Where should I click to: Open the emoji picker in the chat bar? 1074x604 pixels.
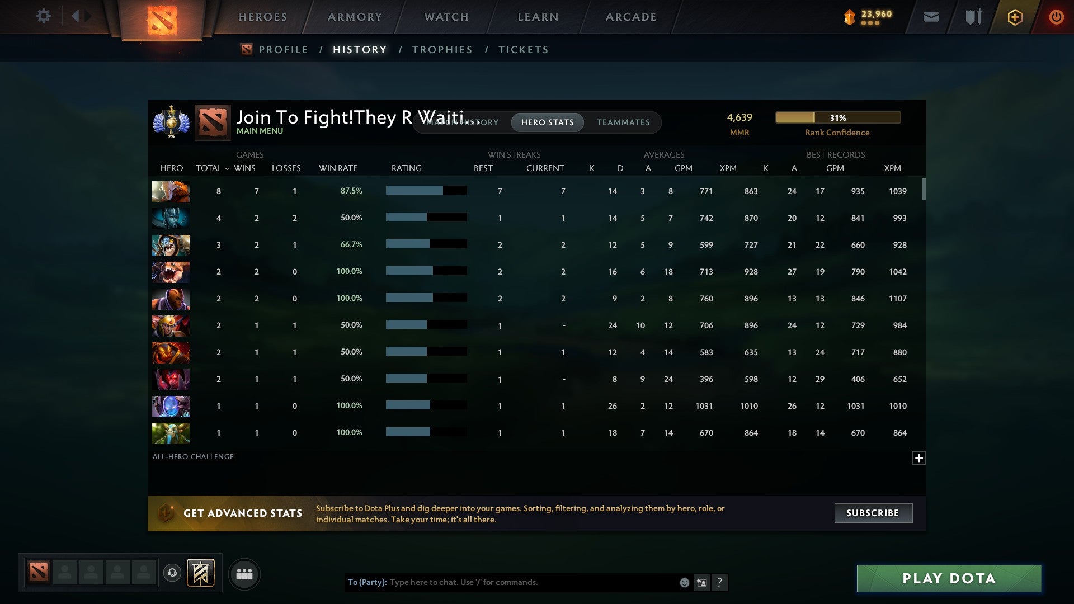click(685, 582)
